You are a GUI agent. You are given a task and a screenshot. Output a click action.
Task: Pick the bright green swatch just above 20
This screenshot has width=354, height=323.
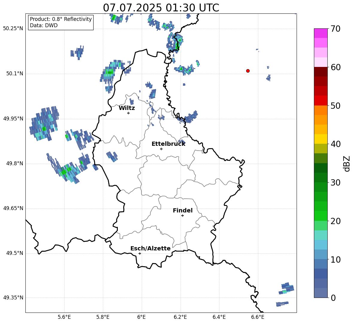pos(321,216)
